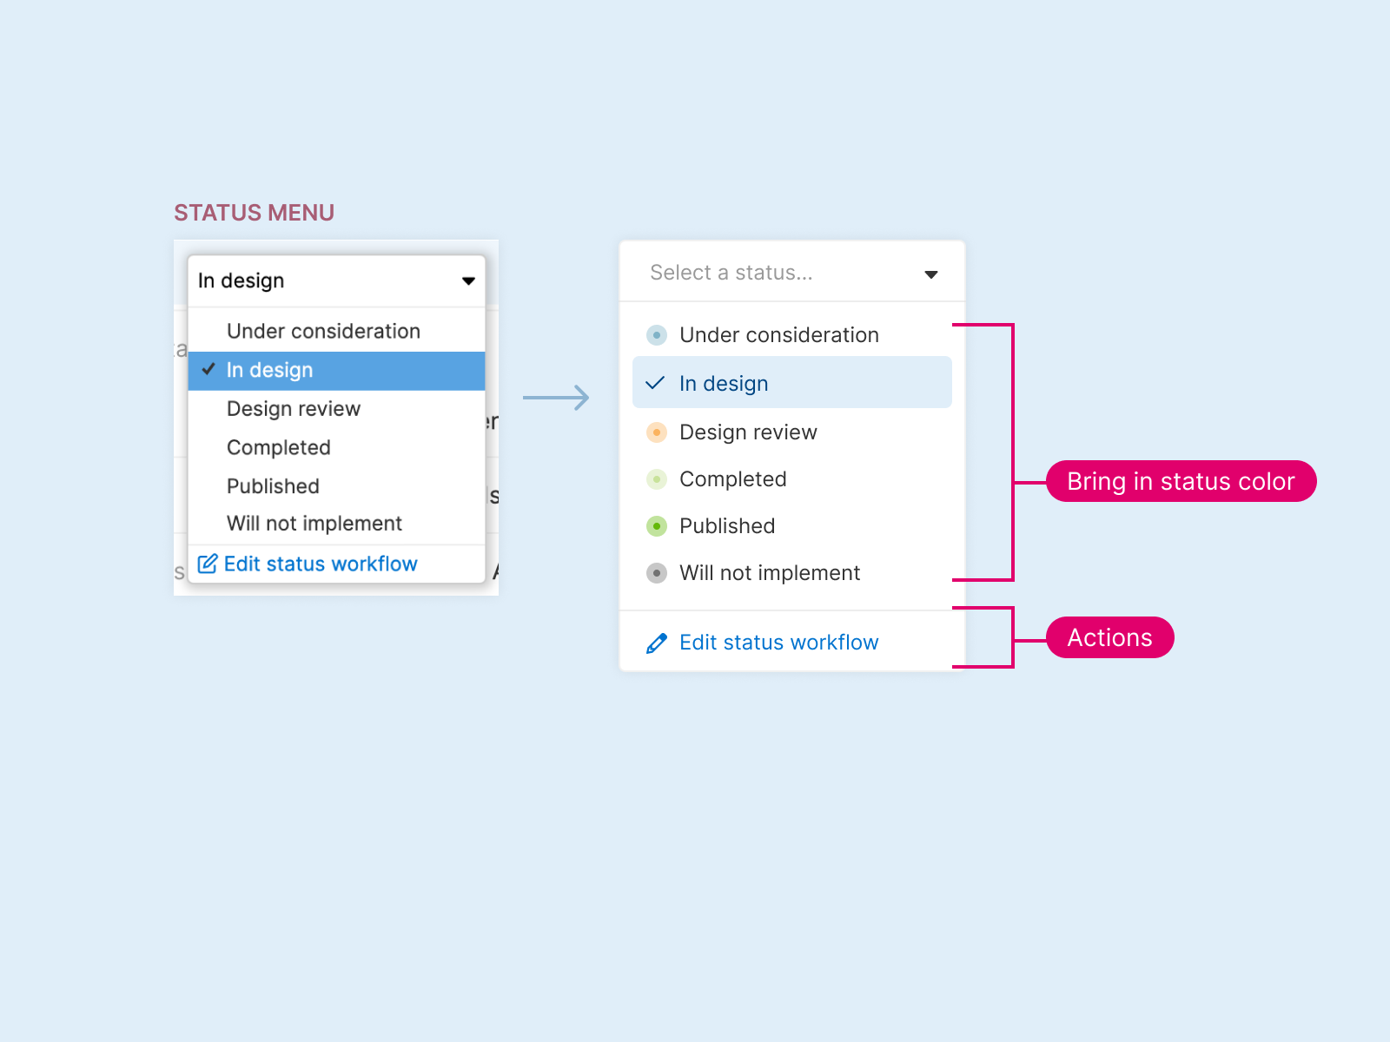Expand the Select a status dropdown caret

click(x=931, y=274)
